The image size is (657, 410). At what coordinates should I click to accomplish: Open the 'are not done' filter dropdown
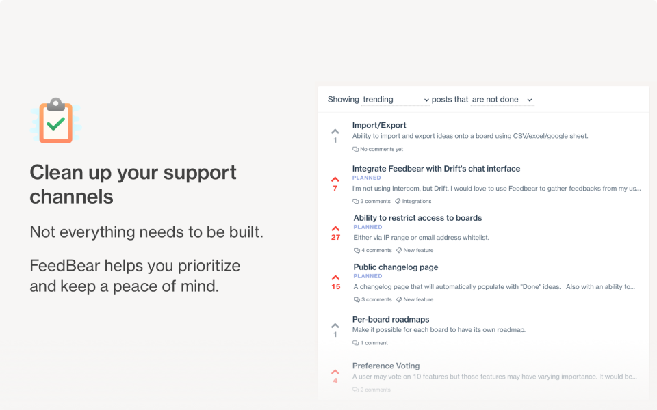coord(502,100)
